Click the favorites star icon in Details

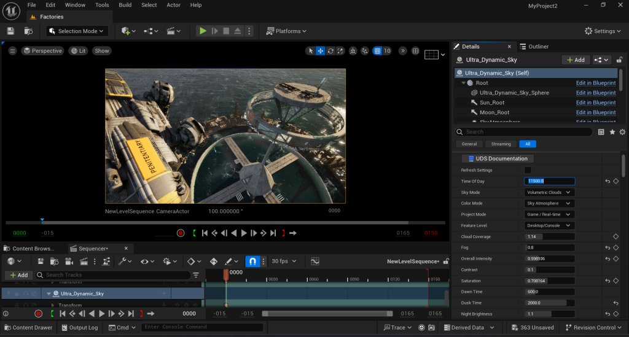tap(612, 132)
